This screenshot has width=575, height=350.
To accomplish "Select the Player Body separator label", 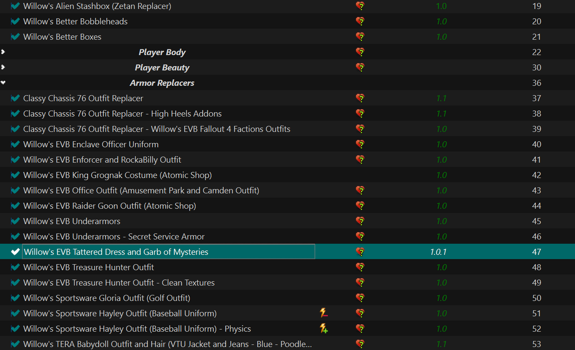I will (162, 52).
